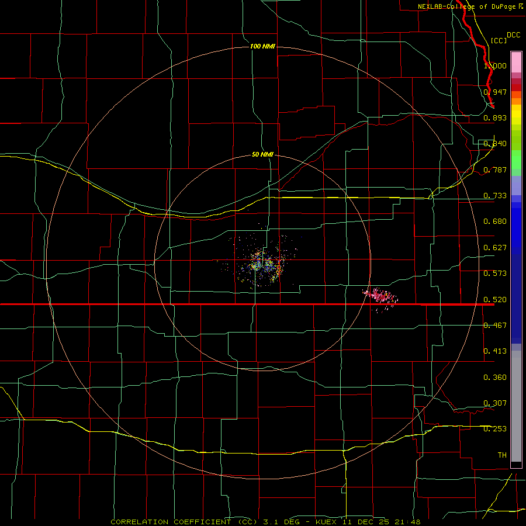Click the 0.573 value on the color scale
526x526 pixels.
click(x=495, y=274)
